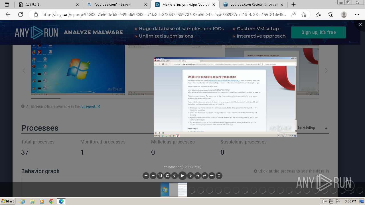Image resolution: width=365 pixels, height=205 pixels.
Task: Start the screenshot slideshow play button
Action: (182, 176)
